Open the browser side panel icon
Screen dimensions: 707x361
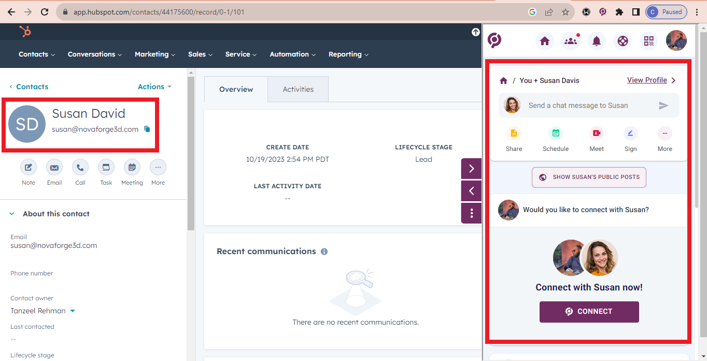635,12
